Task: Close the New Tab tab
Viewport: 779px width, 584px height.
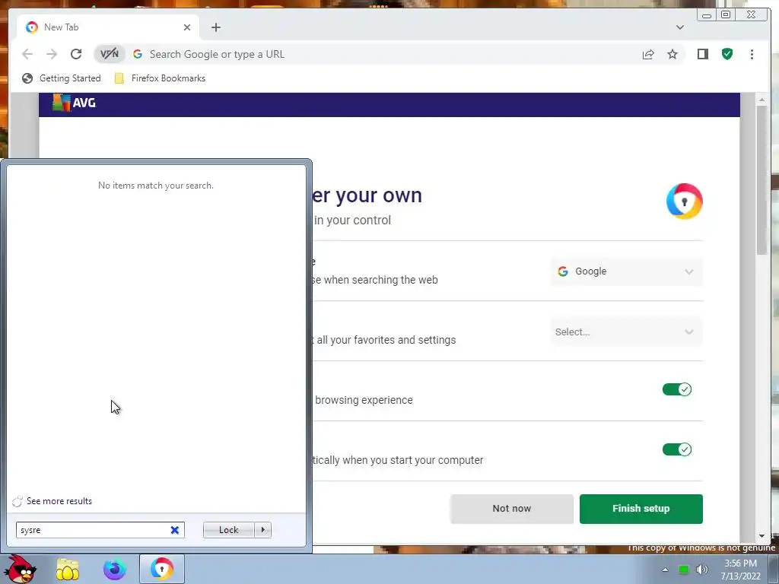Action: (187, 27)
